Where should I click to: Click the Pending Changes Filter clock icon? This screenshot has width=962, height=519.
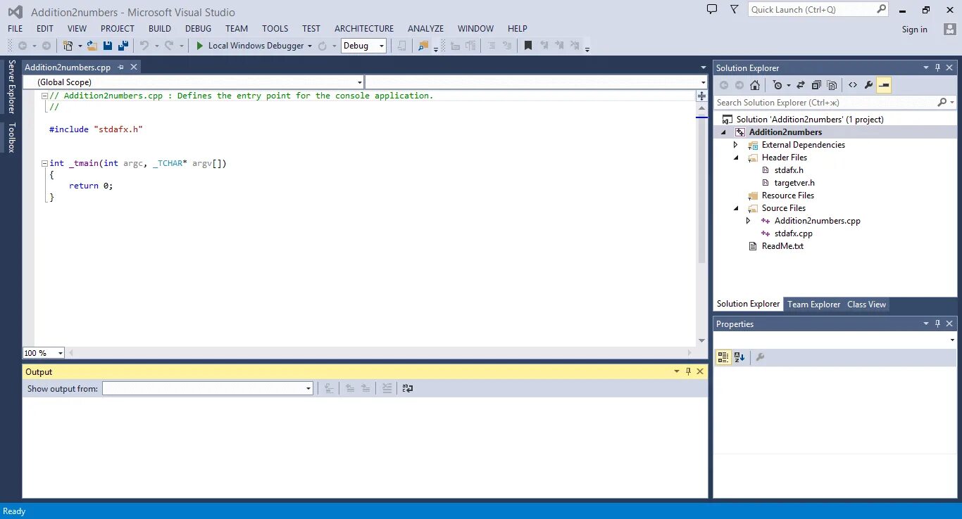777,85
